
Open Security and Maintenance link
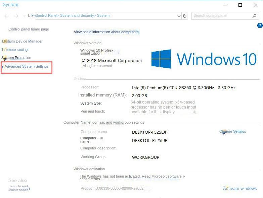pyautogui.click(x=18, y=188)
